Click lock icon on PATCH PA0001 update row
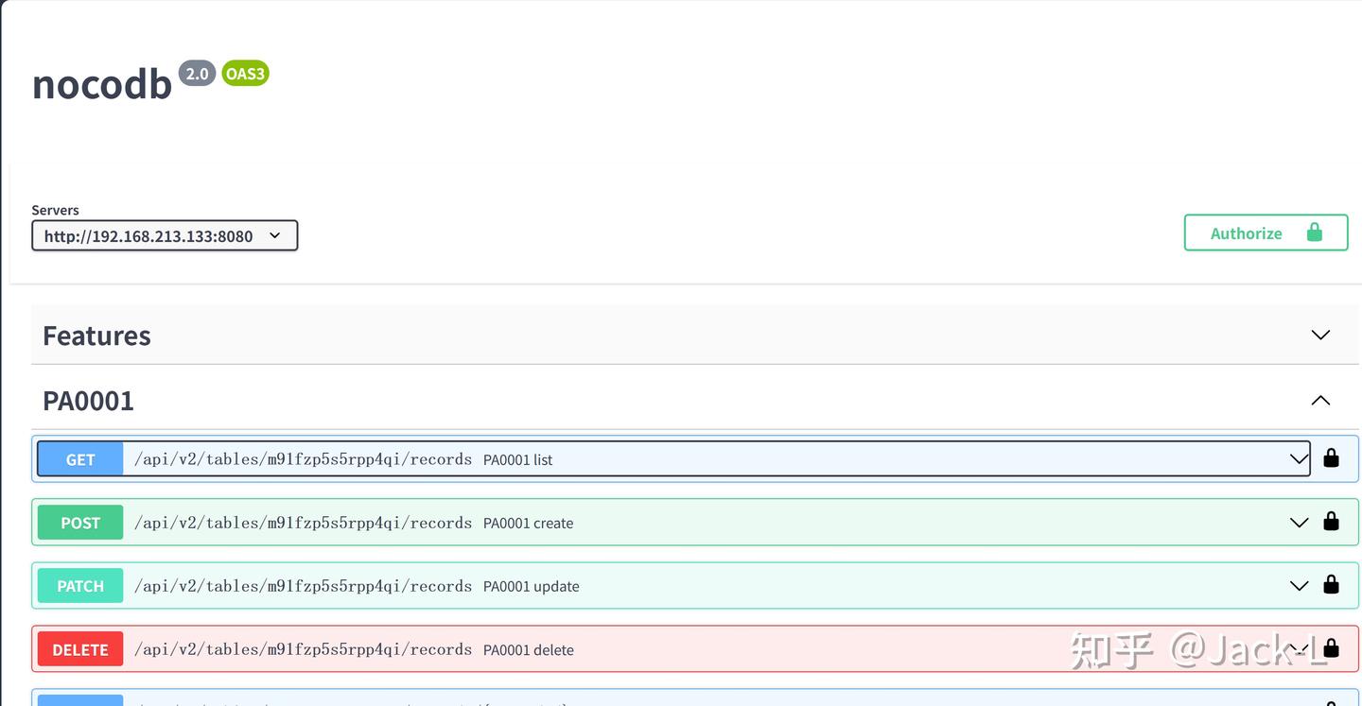 pos(1331,585)
